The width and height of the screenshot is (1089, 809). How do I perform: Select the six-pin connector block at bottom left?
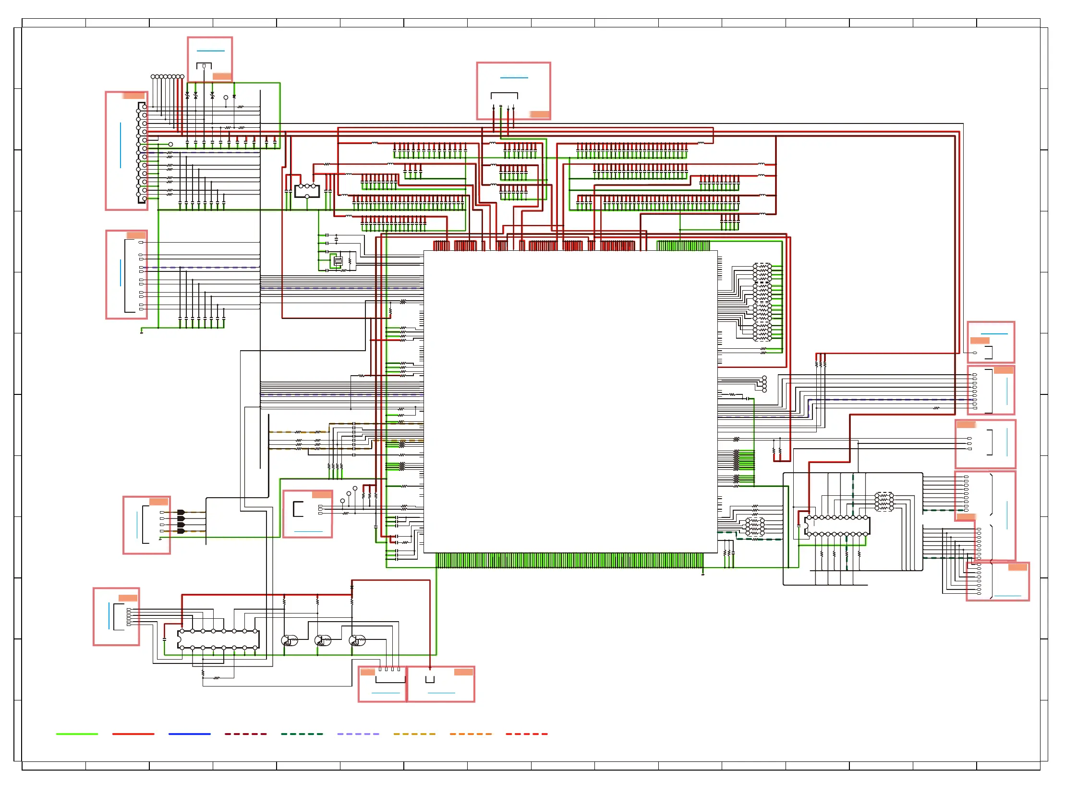click(x=116, y=616)
